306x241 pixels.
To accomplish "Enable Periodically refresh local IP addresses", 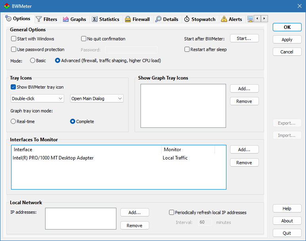I will 171,213.
